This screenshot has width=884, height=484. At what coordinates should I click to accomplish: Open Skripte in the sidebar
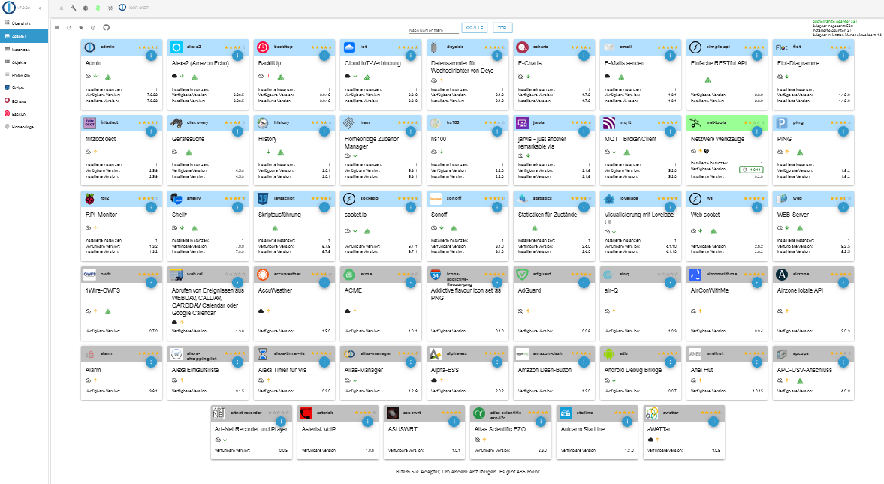point(24,88)
